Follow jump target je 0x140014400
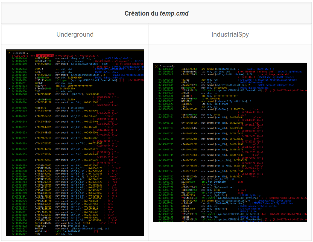313x242 pixels. (65, 89)
